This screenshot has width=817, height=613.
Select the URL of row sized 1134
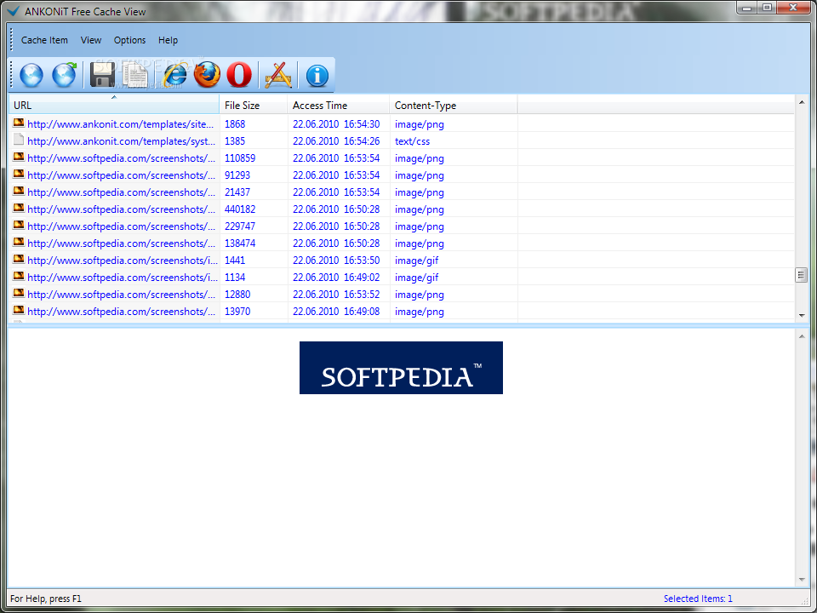[123, 278]
